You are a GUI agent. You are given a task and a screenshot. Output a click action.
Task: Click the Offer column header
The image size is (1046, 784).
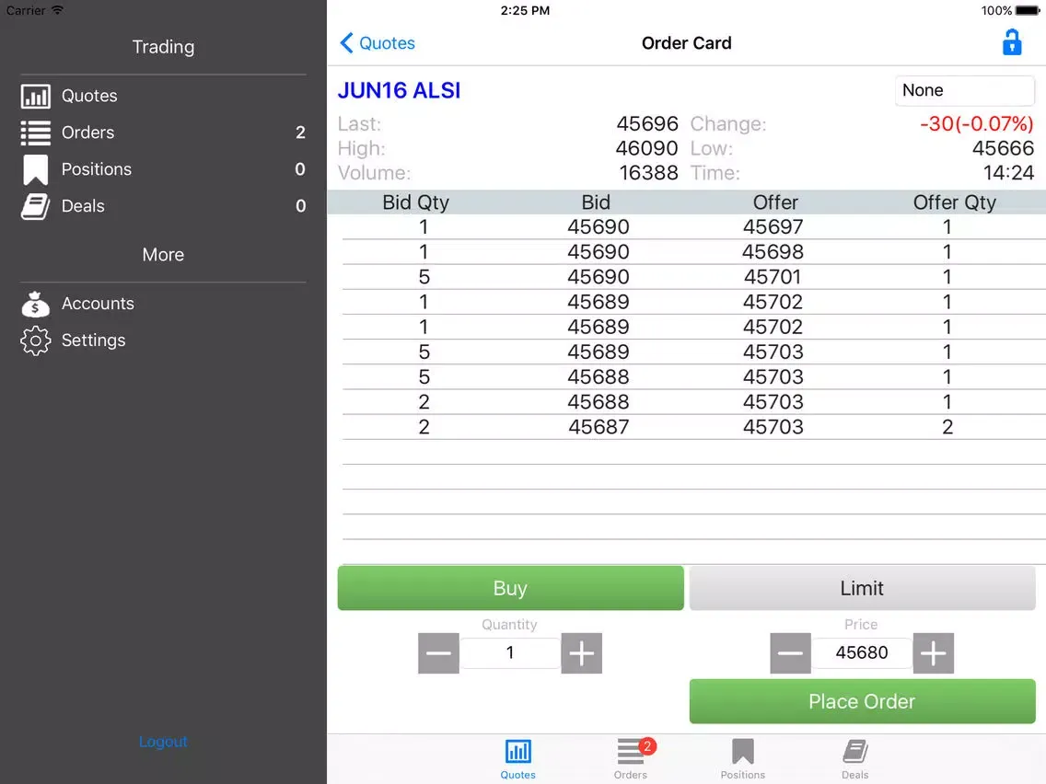[x=775, y=202]
